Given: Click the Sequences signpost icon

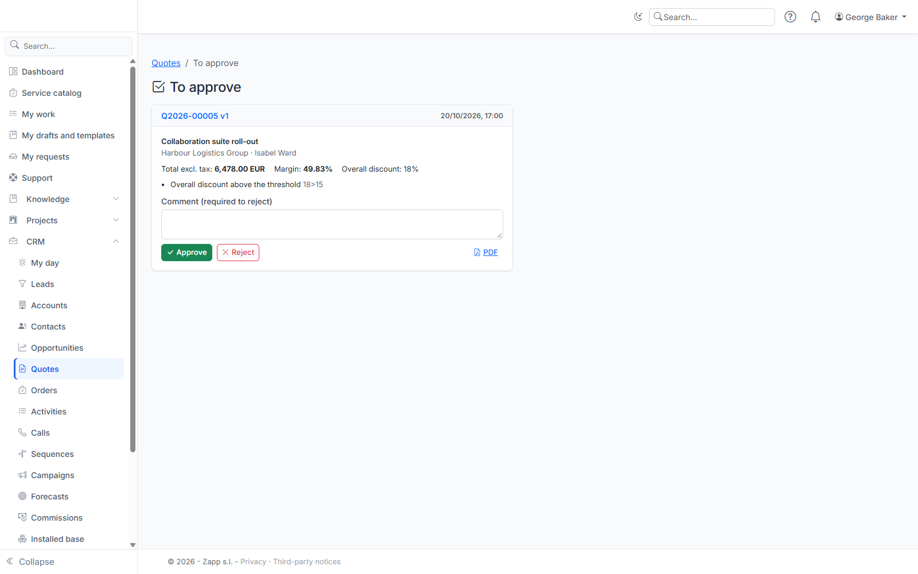Looking at the screenshot, I should tap(22, 454).
